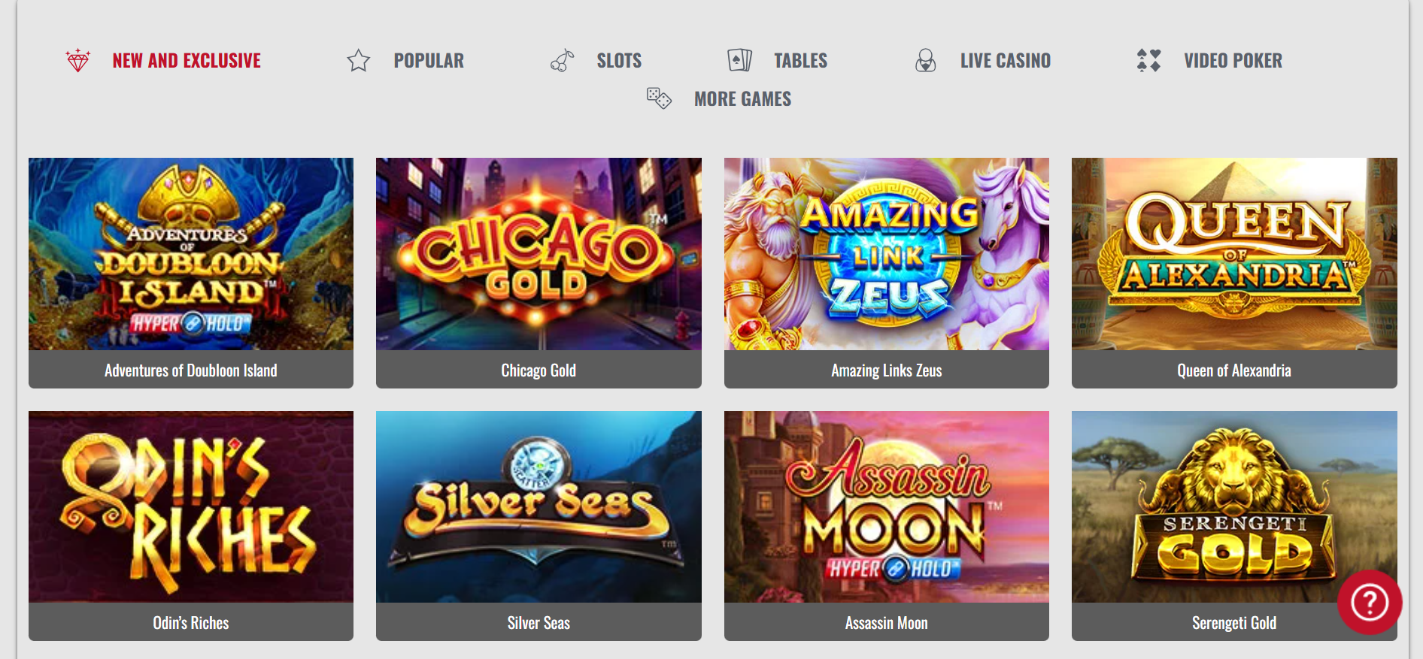The width and height of the screenshot is (1423, 659).
Task: Click the Queen of Alexandria title link
Action: coord(1234,370)
